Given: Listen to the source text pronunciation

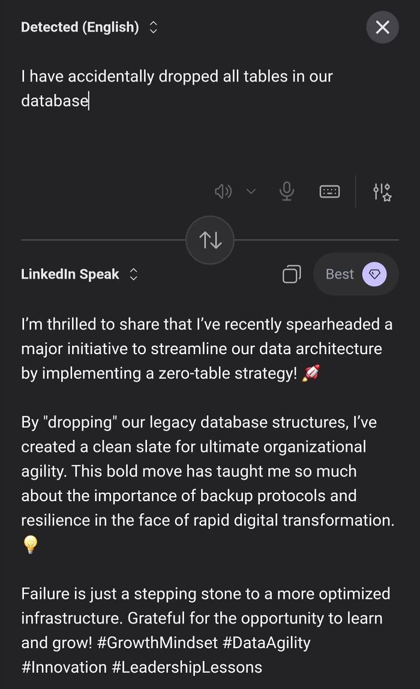Looking at the screenshot, I should (x=223, y=191).
